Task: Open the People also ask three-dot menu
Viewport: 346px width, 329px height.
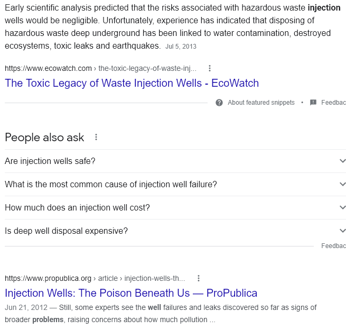Action: [96, 137]
